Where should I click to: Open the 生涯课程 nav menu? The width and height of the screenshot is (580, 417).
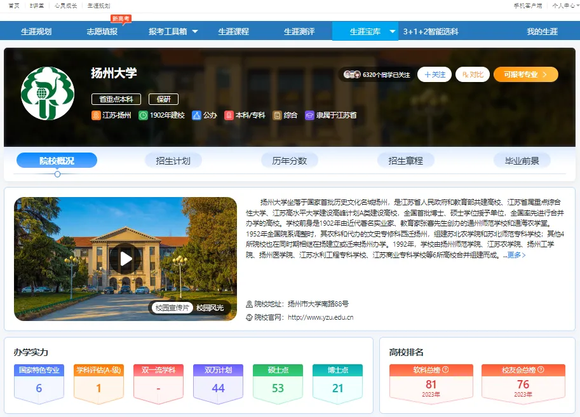(233, 31)
